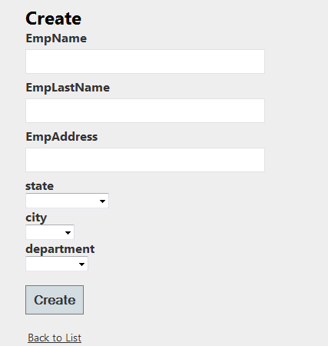Expand the state combo box
The image size is (328, 346).
tap(67, 201)
